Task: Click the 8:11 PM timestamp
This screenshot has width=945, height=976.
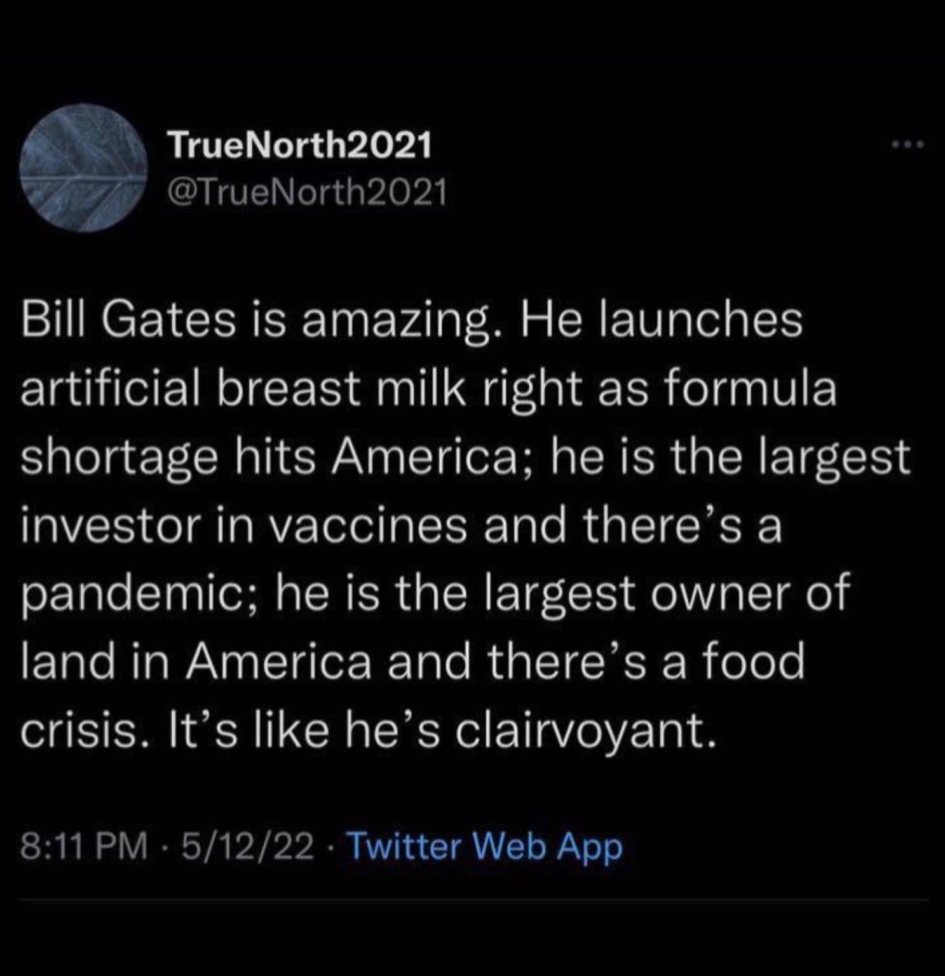Action: 83,847
